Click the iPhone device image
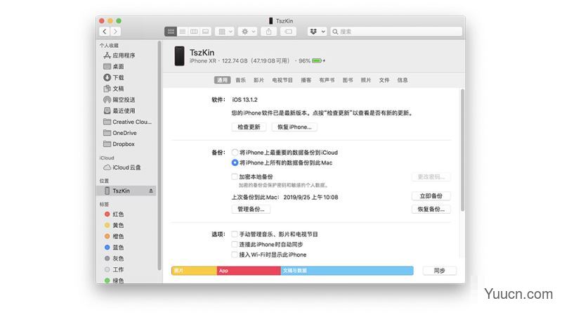The width and height of the screenshot is (562, 315). (x=179, y=56)
